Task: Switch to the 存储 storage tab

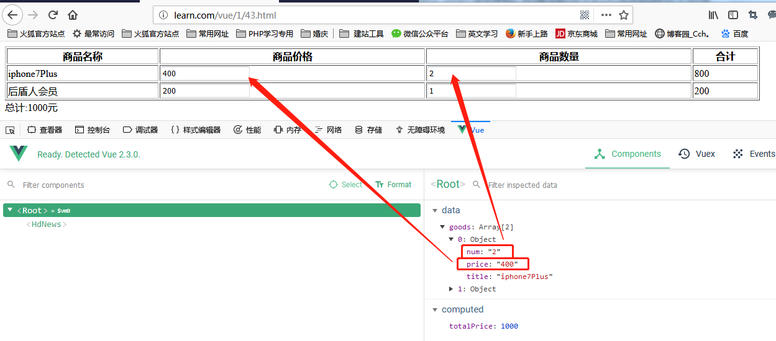Action: 368,130
